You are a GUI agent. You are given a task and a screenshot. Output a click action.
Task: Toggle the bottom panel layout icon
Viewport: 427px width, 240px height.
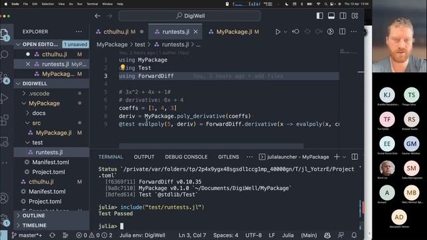tap(332, 16)
